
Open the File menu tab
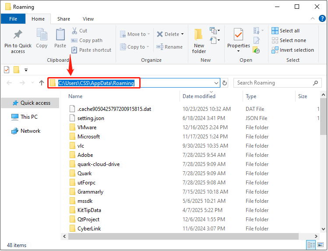point(13,19)
